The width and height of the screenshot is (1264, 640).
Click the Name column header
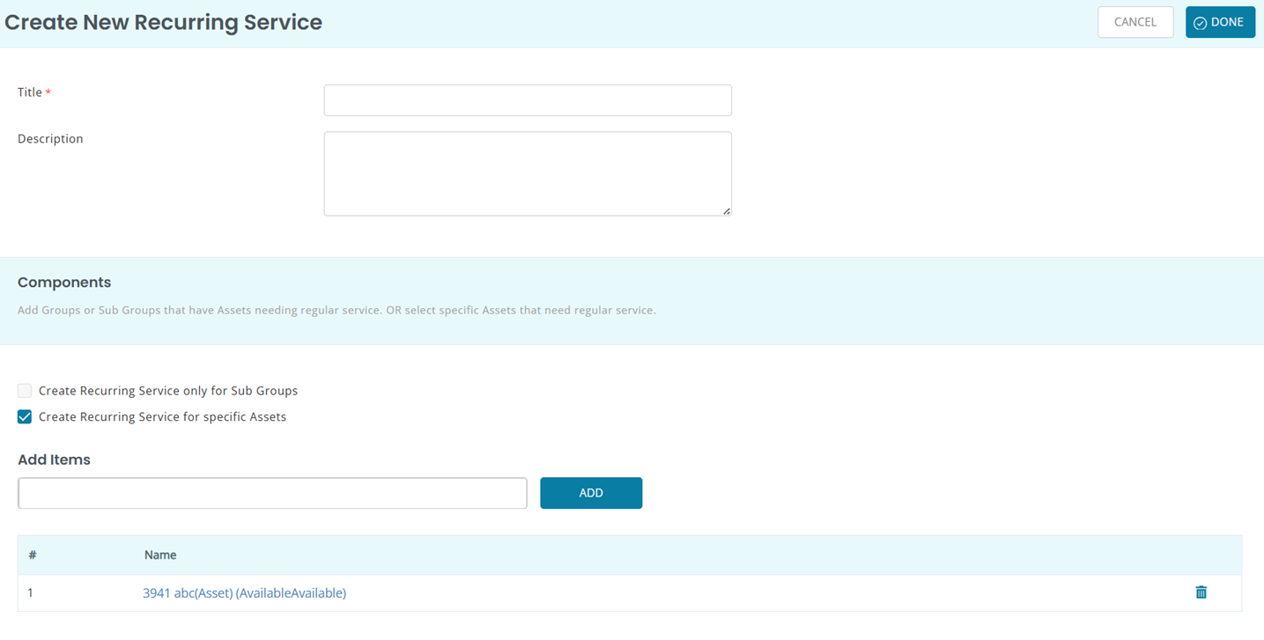pos(160,555)
